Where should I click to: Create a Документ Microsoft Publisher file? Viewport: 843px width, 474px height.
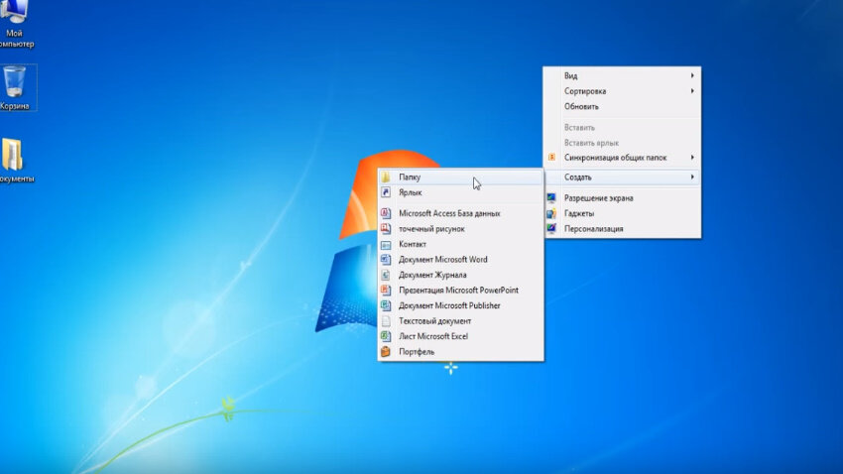click(x=461, y=305)
